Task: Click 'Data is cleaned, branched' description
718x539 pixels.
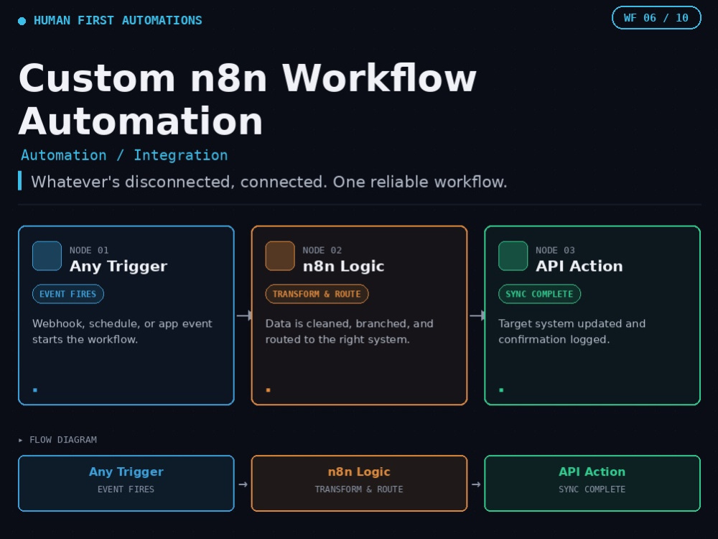Action: tap(350, 331)
